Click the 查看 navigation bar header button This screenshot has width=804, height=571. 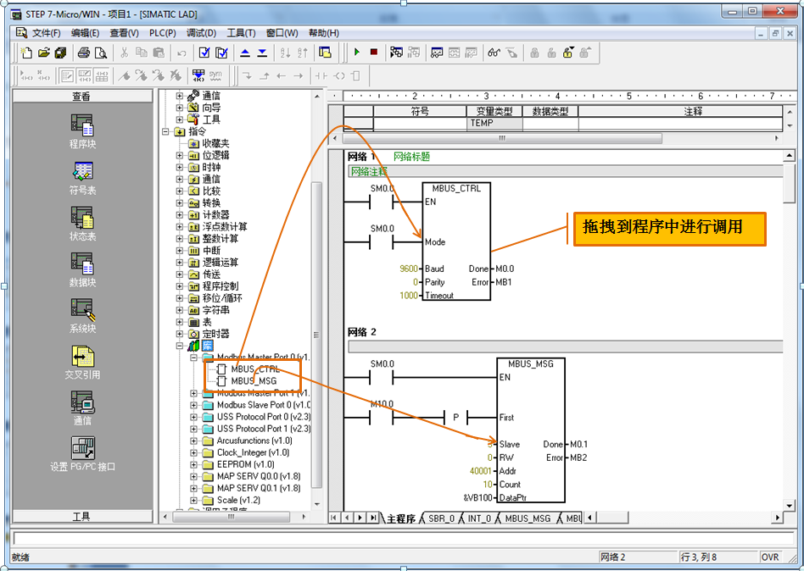(x=82, y=96)
